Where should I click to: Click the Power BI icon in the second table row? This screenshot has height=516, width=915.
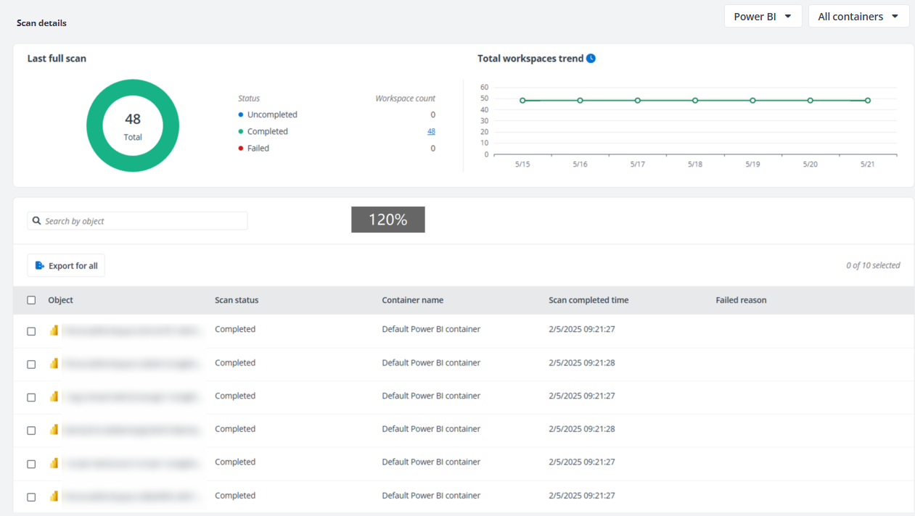(x=54, y=364)
